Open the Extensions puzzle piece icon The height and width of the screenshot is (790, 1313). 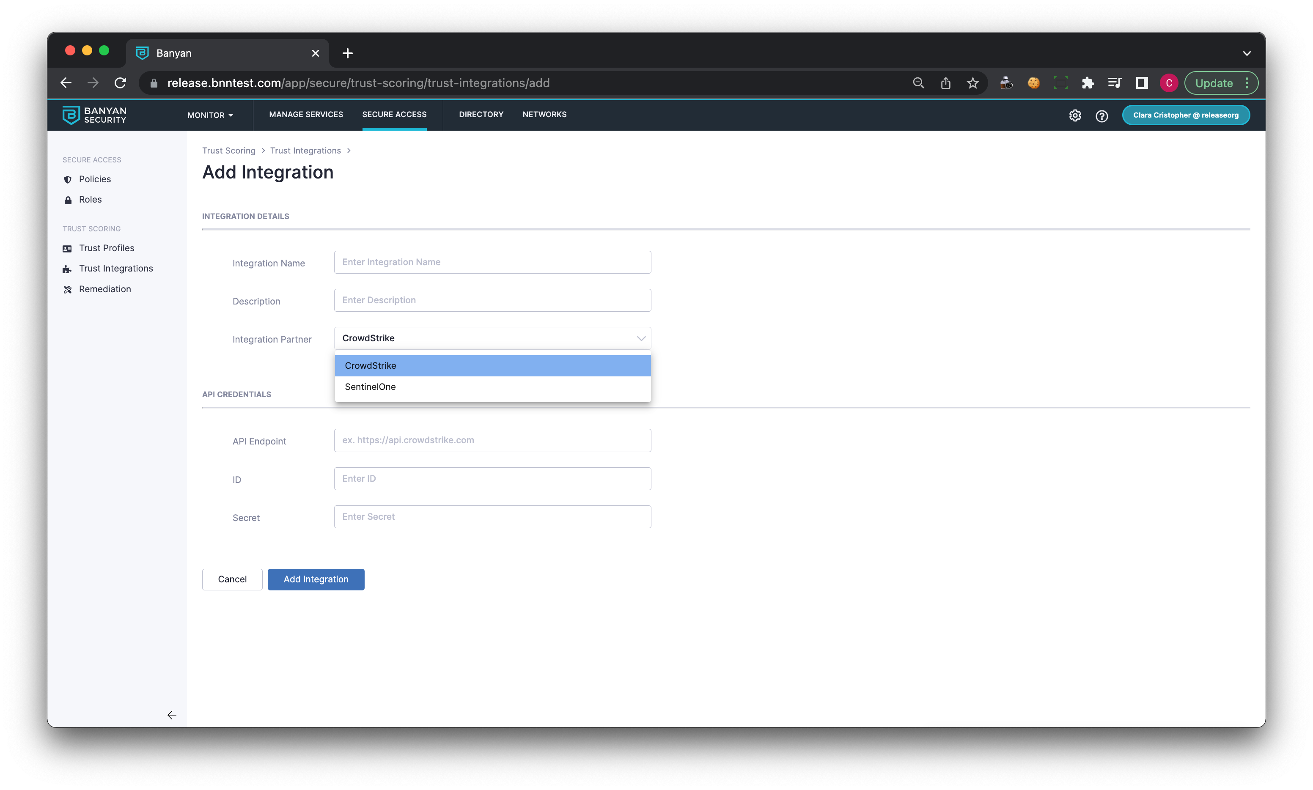(1088, 83)
